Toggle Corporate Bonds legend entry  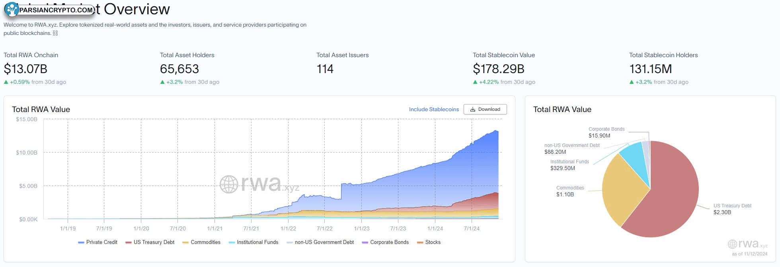(385, 242)
